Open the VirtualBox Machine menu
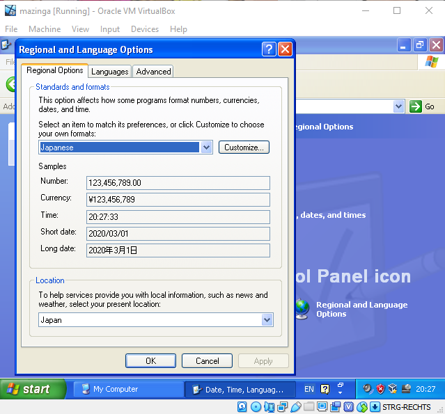 (x=45, y=29)
